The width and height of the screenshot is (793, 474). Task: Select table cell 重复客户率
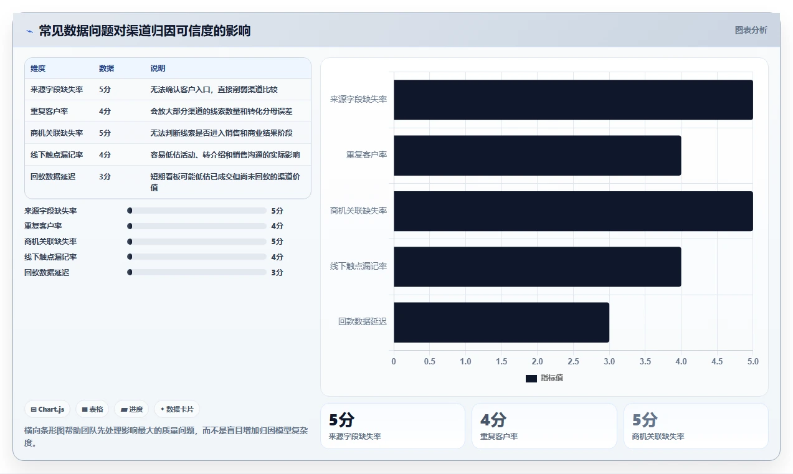(x=49, y=111)
